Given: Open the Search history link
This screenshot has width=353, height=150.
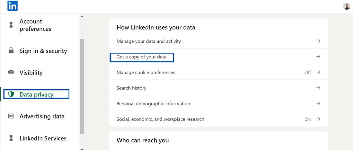Looking at the screenshot, I should click(131, 88).
